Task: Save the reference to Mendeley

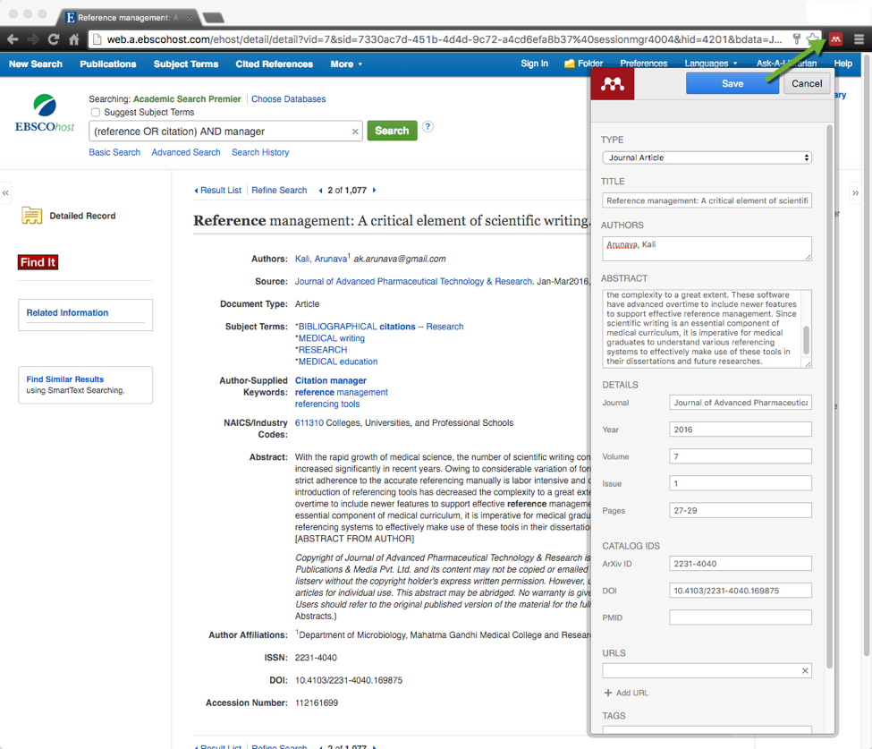Action: [x=732, y=83]
